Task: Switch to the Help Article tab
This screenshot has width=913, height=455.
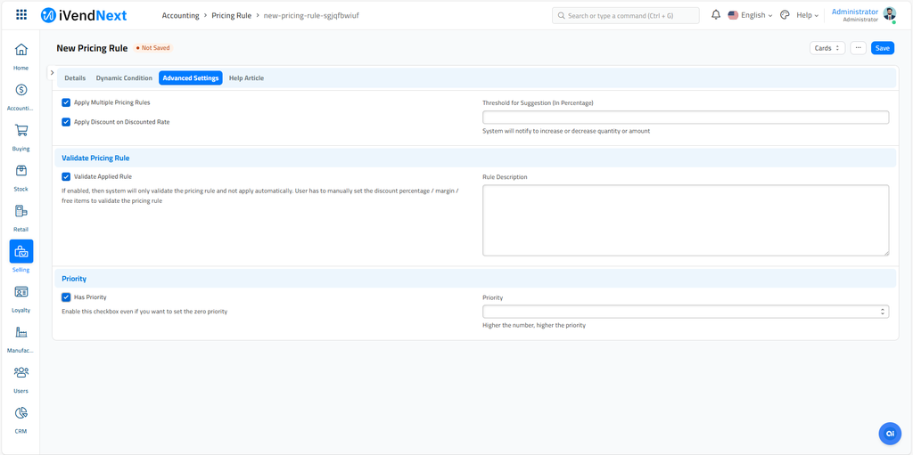Action: pyautogui.click(x=246, y=78)
